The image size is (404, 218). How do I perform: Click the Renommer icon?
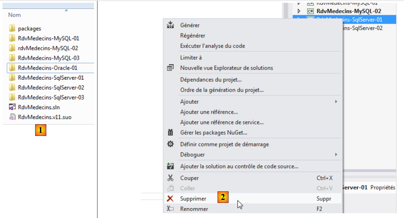point(170,209)
